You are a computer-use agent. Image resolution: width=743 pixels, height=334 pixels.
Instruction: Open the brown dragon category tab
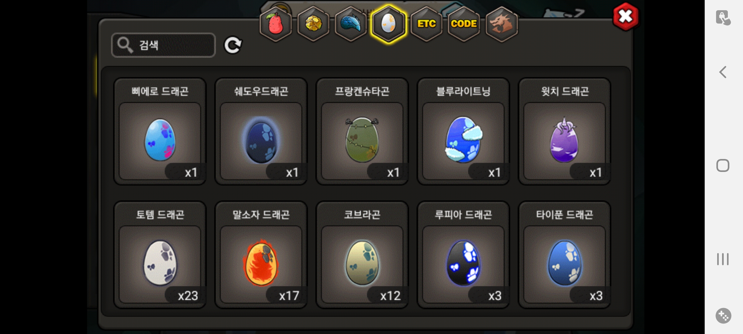tap(501, 24)
